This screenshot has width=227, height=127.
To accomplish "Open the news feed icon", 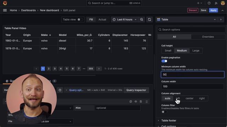I will point(216,3).
